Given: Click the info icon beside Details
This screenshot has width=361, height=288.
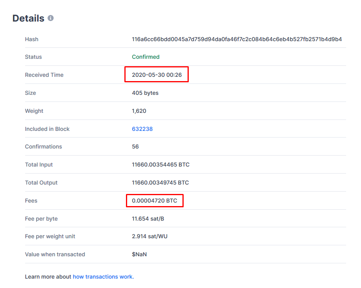Looking at the screenshot, I should point(51,18).
